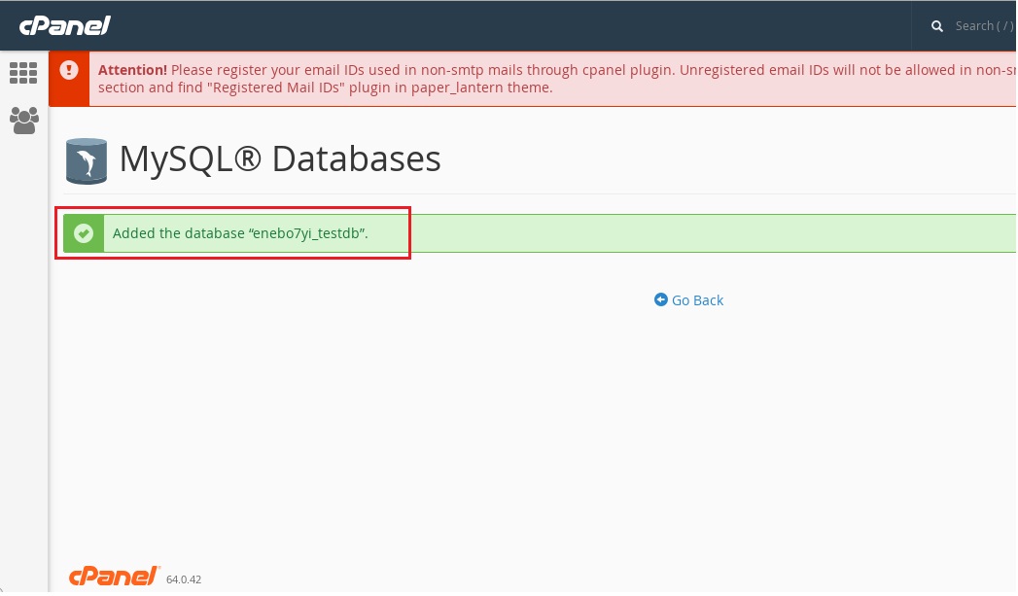Click the Attention alert message text
Screen dimensions: 1018x596
tap(556, 79)
